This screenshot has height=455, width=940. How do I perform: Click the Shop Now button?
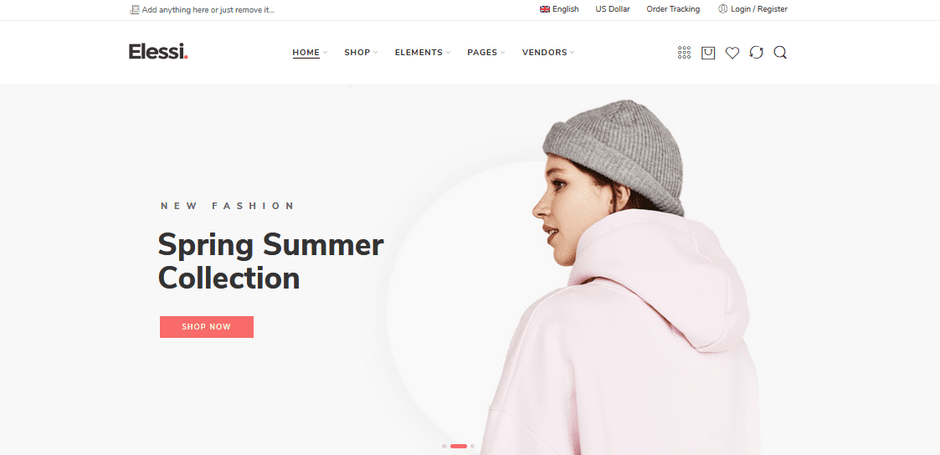click(206, 327)
